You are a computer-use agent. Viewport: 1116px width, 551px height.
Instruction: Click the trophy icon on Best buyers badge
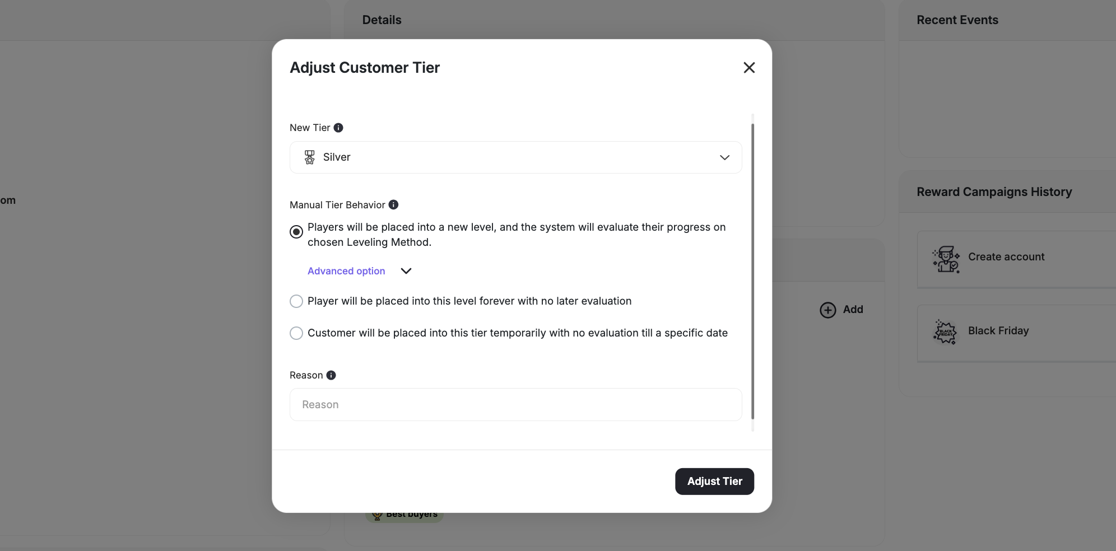pos(377,513)
